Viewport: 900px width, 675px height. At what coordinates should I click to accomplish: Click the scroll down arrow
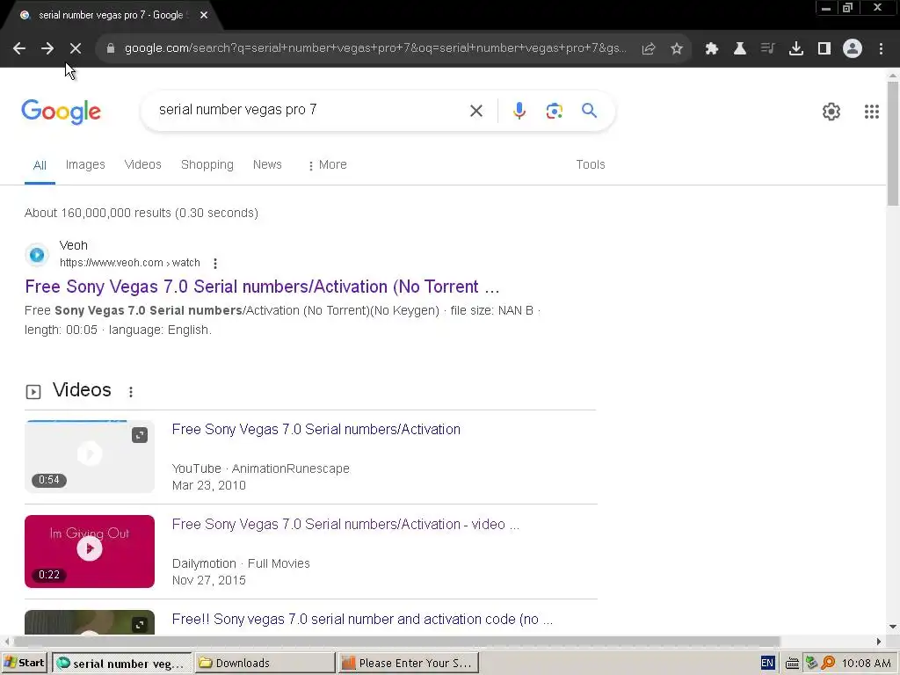(x=893, y=627)
